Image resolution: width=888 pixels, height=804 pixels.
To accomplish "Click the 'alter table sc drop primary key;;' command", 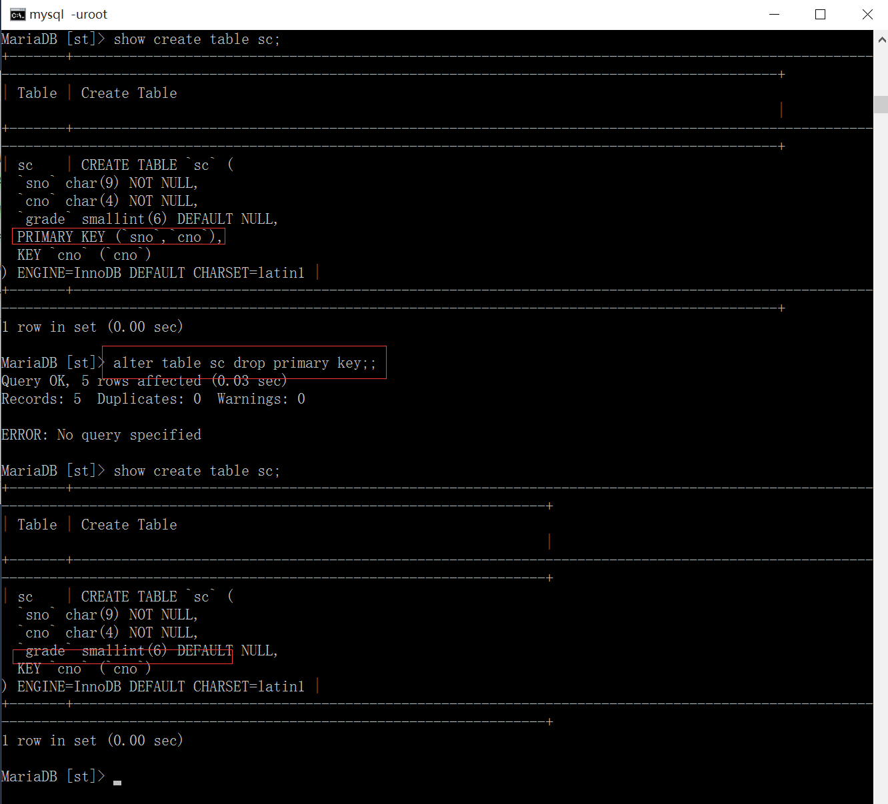I will (245, 363).
